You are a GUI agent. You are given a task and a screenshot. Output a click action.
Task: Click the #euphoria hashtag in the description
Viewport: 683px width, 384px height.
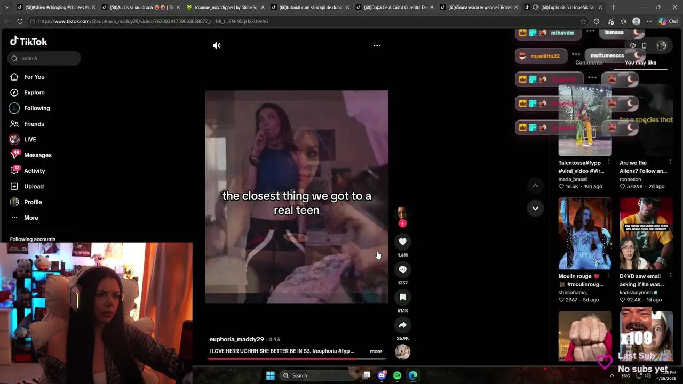[x=324, y=351]
